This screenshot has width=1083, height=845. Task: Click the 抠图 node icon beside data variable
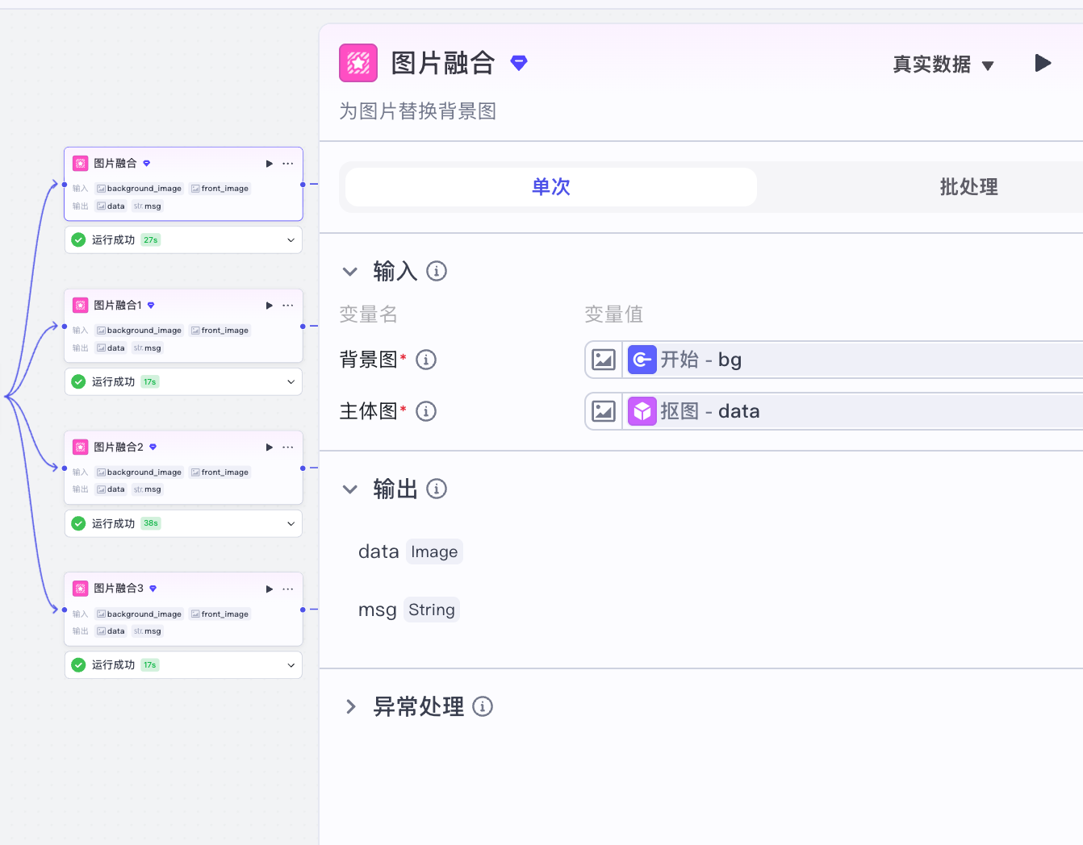point(642,411)
